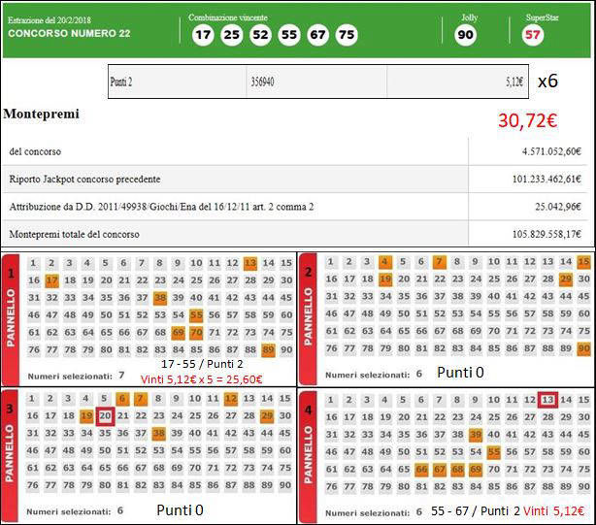This screenshot has height=525, width=596.
Task: Deselect orange number 38 in panel 1
Action: click(160, 298)
